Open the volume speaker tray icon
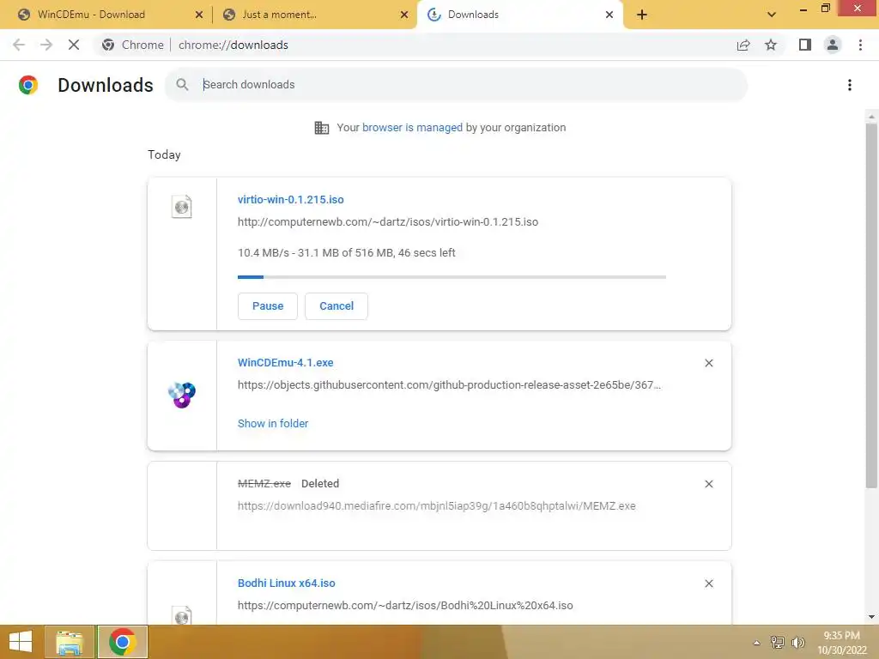This screenshot has width=879, height=659. [797, 642]
